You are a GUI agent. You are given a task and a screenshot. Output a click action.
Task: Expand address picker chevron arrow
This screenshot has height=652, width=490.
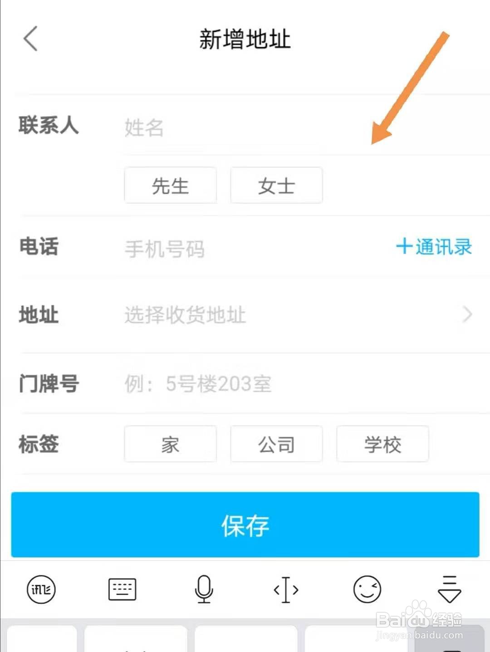click(x=467, y=314)
